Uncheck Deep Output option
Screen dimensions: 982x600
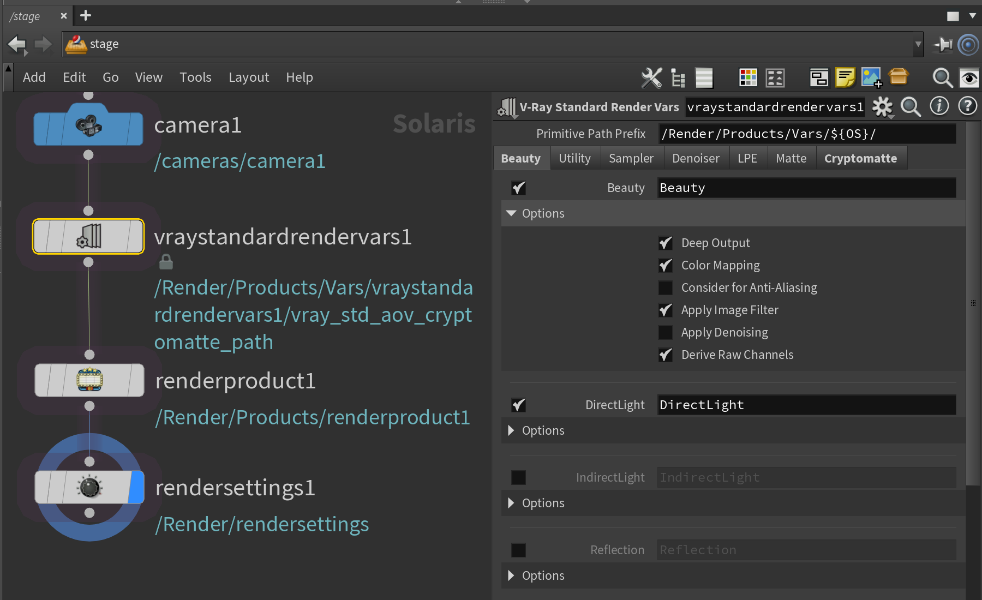pos(666,243)
